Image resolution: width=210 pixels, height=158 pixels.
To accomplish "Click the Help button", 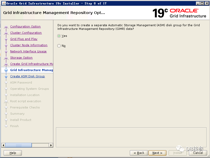I will [13, 153].
